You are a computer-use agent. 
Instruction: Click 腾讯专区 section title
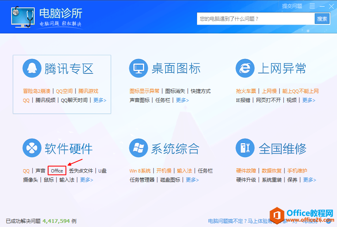point(69,69)
